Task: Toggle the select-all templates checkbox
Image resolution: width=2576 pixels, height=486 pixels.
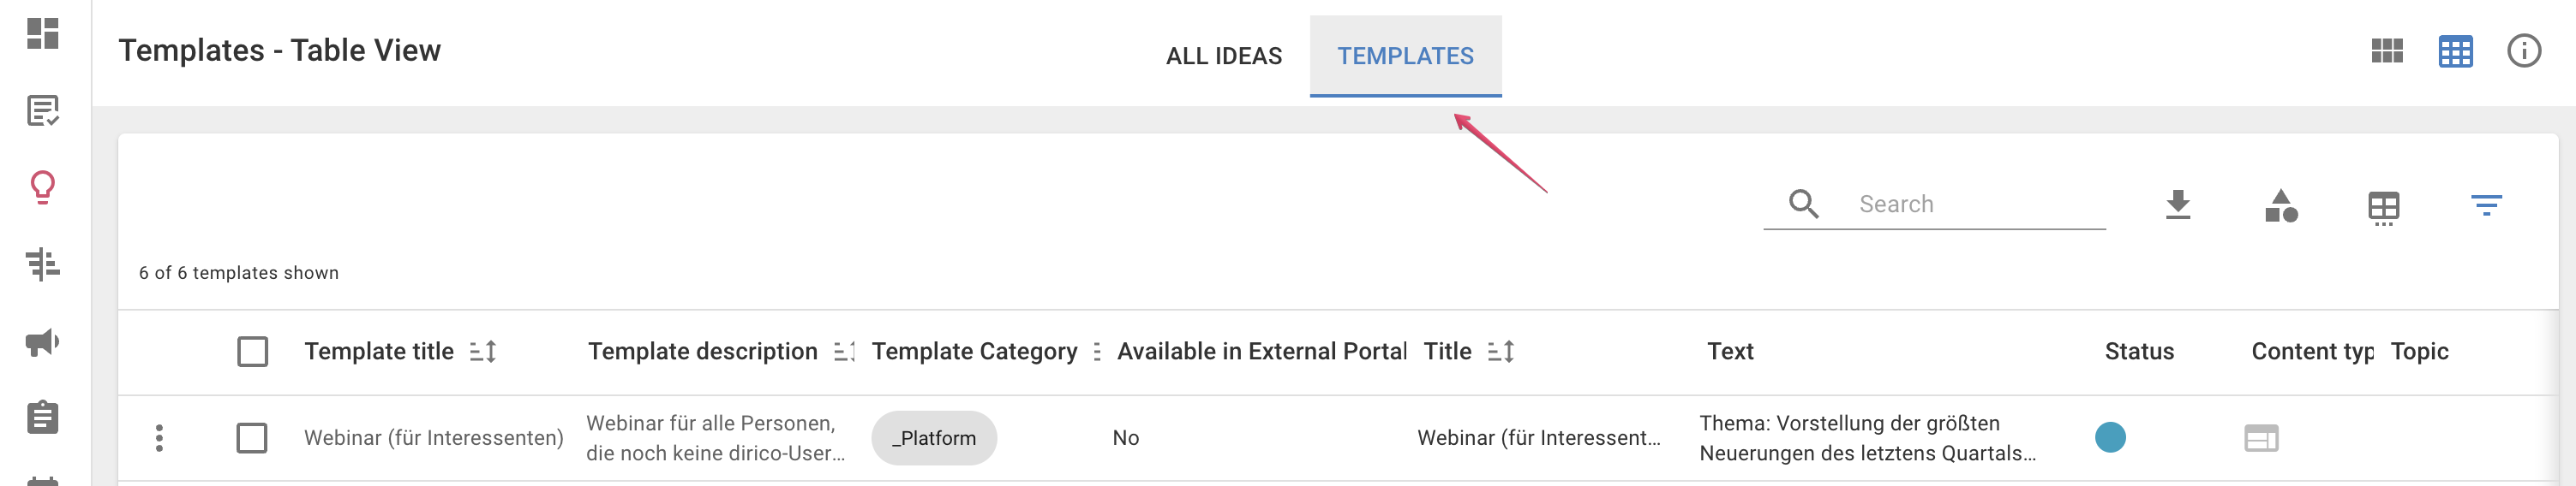Action: point(252,352)
